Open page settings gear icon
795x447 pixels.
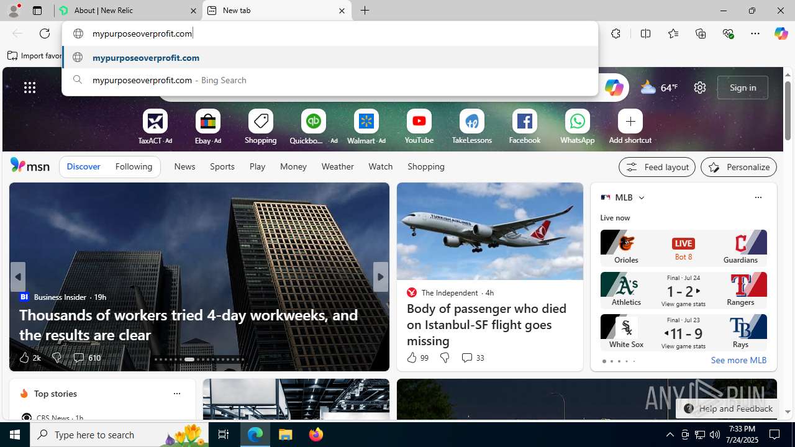coord(700,88)
